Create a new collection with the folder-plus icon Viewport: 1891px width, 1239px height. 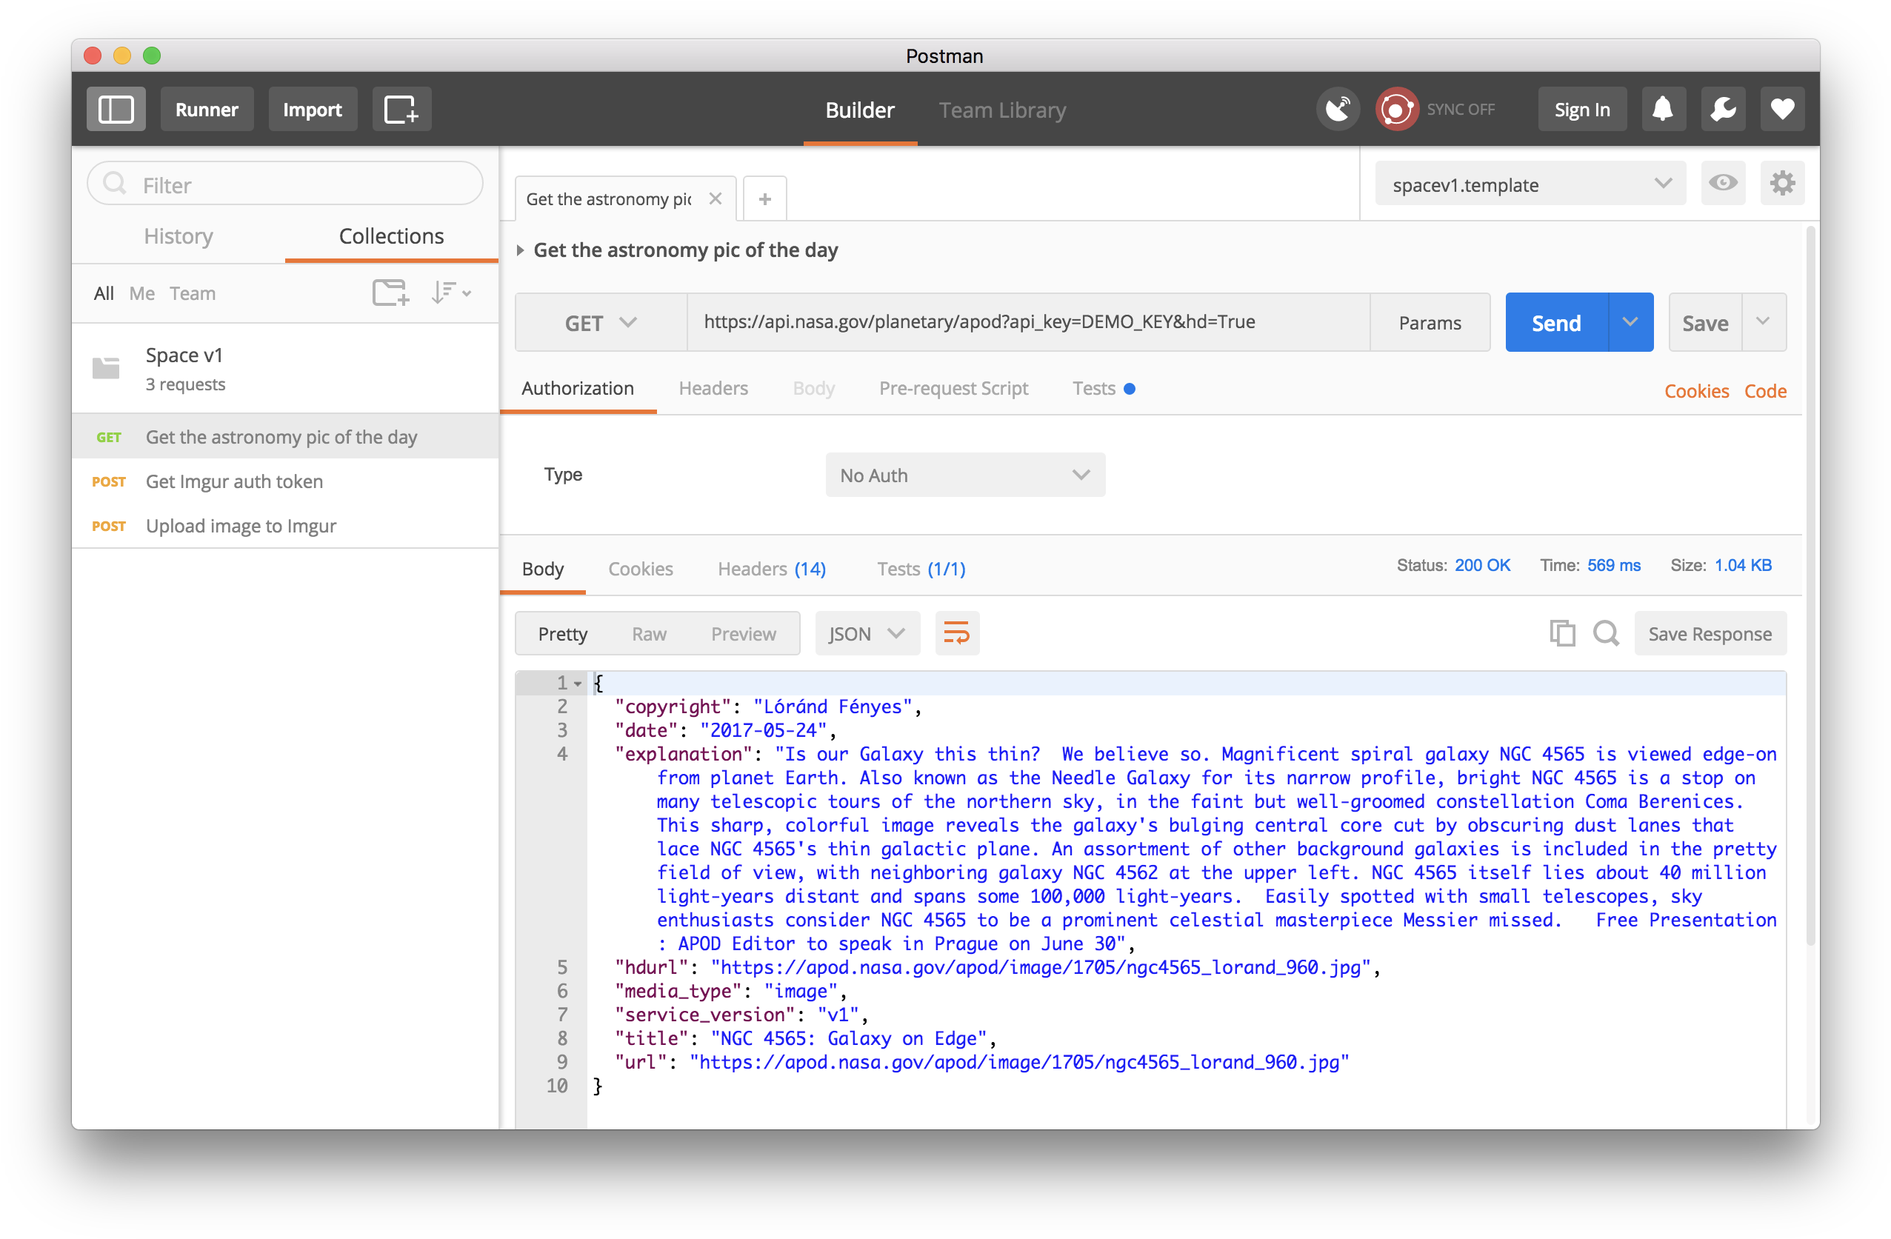point(390,293)
